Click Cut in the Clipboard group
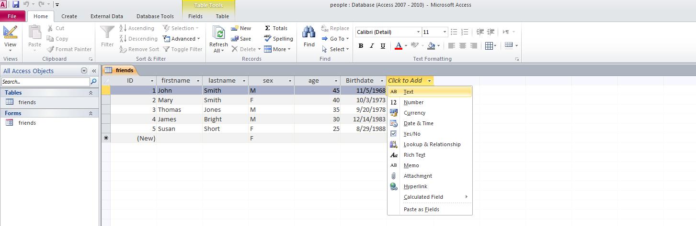 [56, 28]
